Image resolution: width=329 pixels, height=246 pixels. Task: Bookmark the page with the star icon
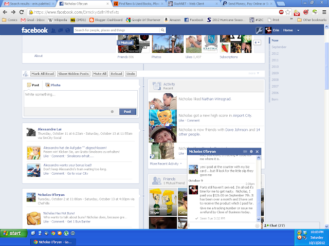coord(288,12)
